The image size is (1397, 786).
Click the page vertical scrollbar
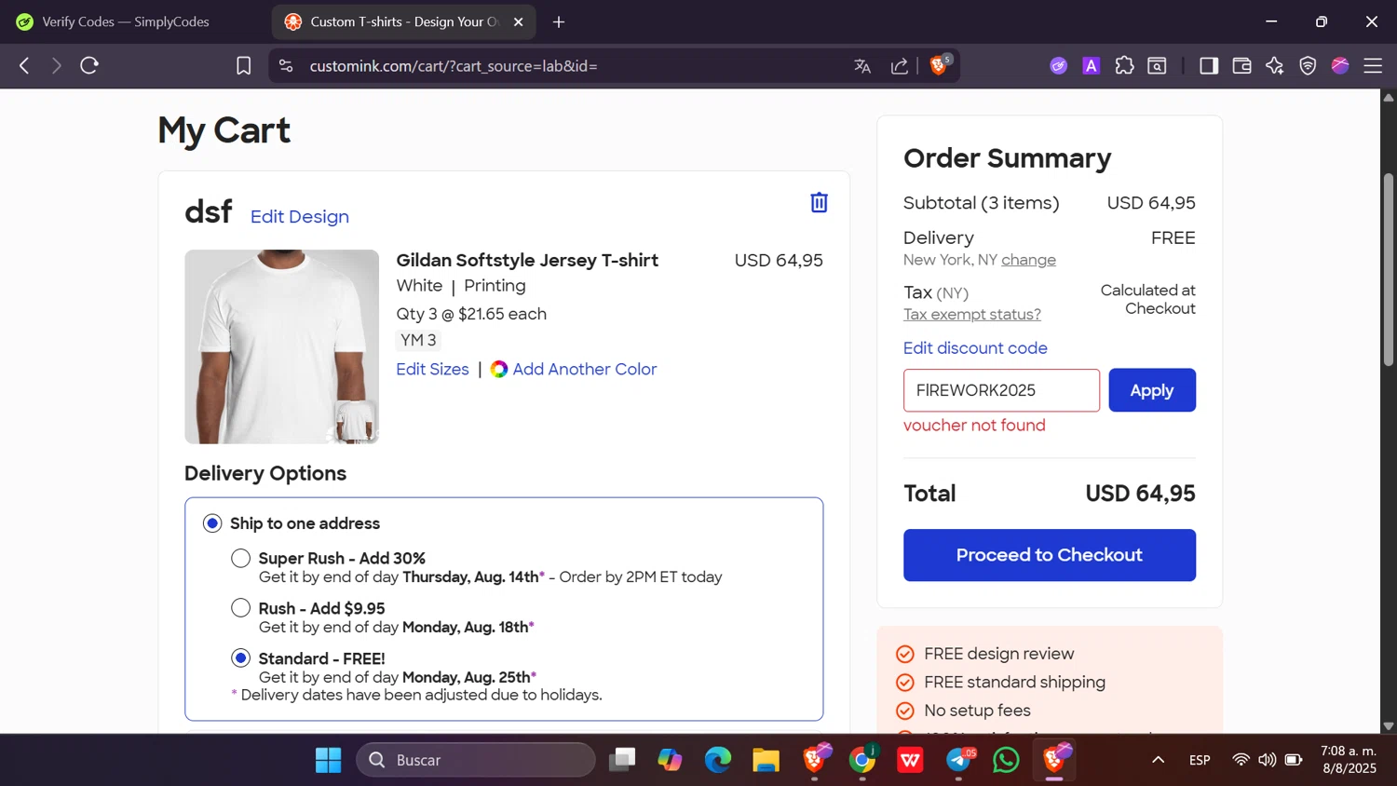(x=1389, y=269)
